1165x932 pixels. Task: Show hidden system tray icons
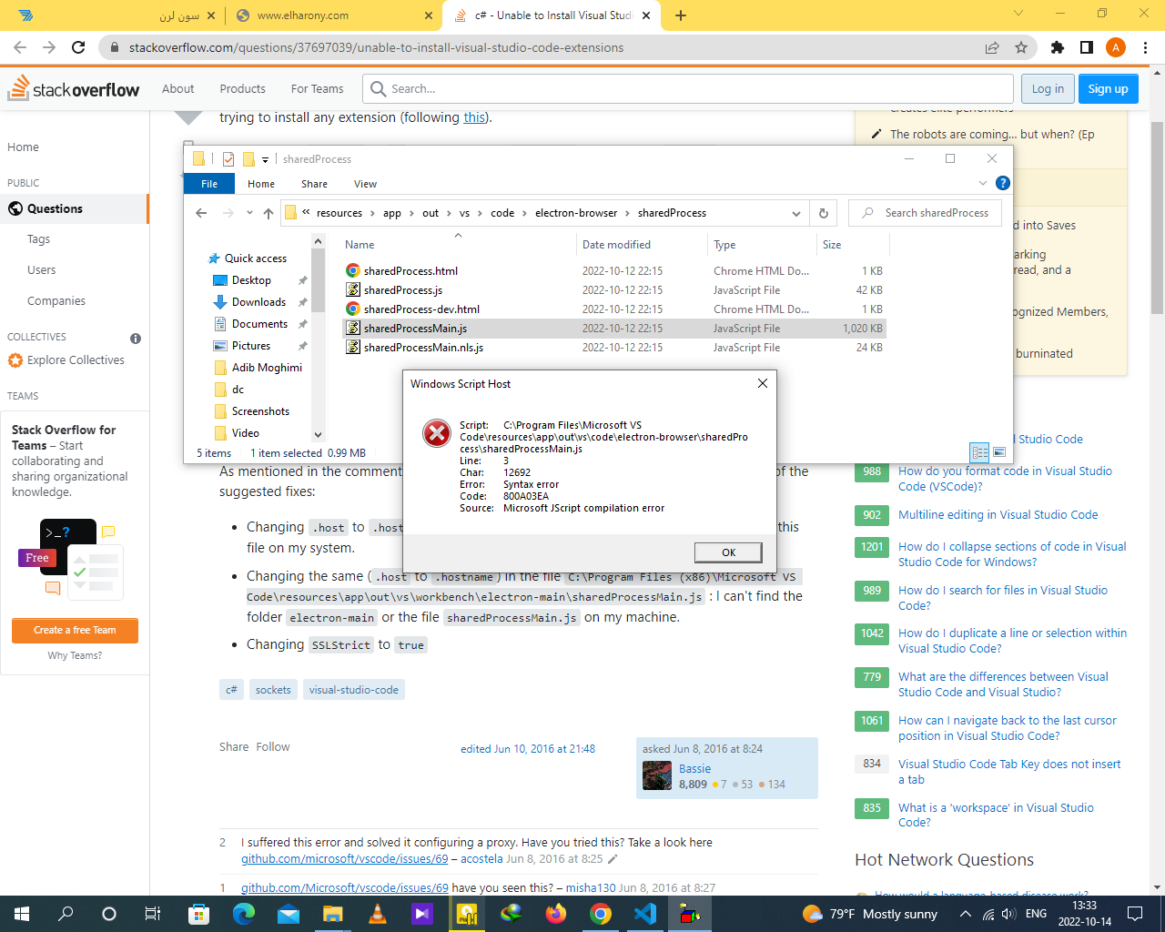click(x=965, y=914)
